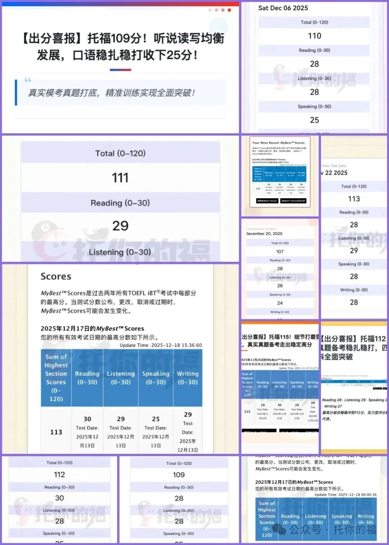Select the darkest red page indicator dot

[229, 10]
